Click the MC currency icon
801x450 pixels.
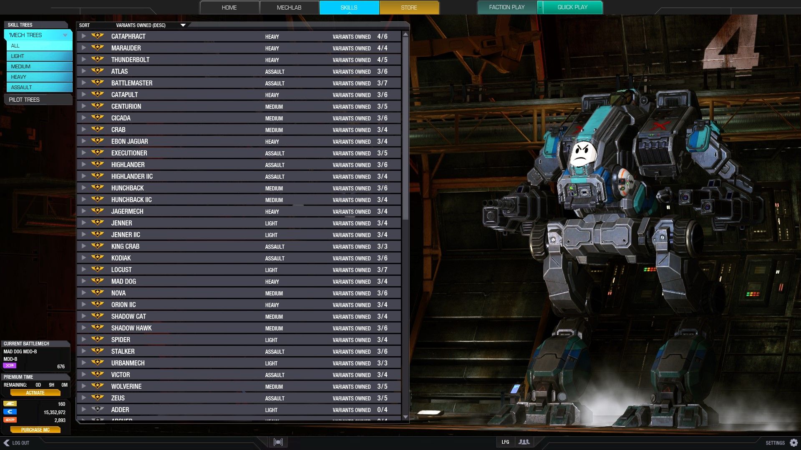[x=10, y=404]
